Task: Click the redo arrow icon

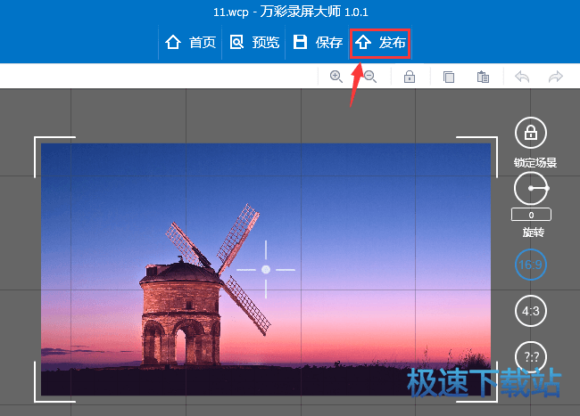Action: point(555,77)
